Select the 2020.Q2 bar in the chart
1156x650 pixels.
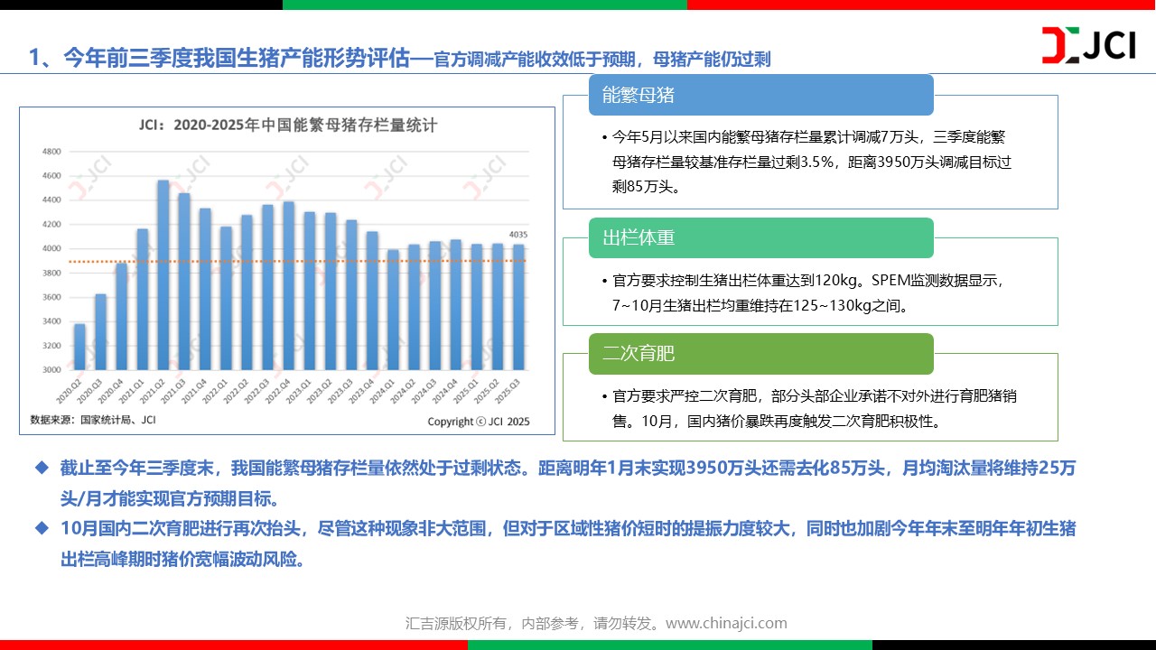coord(79,347)
